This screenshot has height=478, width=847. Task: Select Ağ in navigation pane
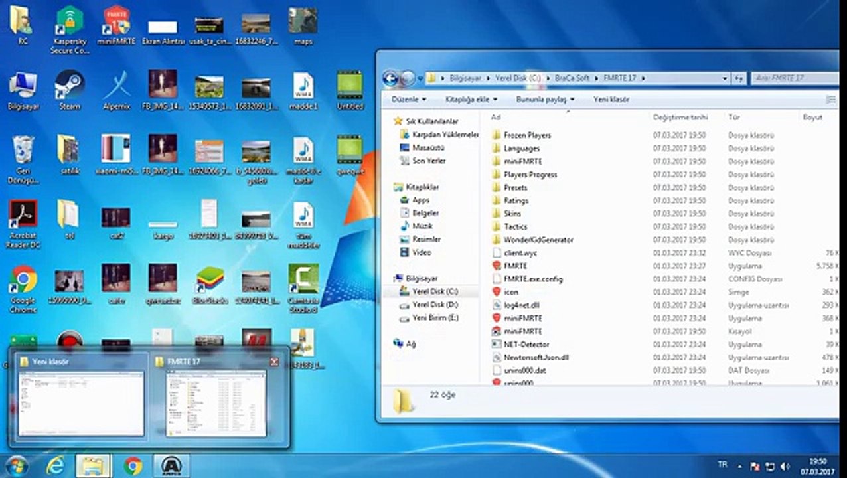tap(404, 344)
